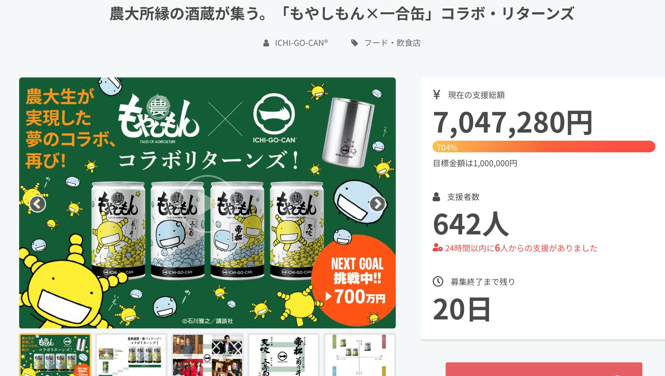
Task: Click the clock icon beside 募集終了まで残り
Action: click(x=438, y=281)
